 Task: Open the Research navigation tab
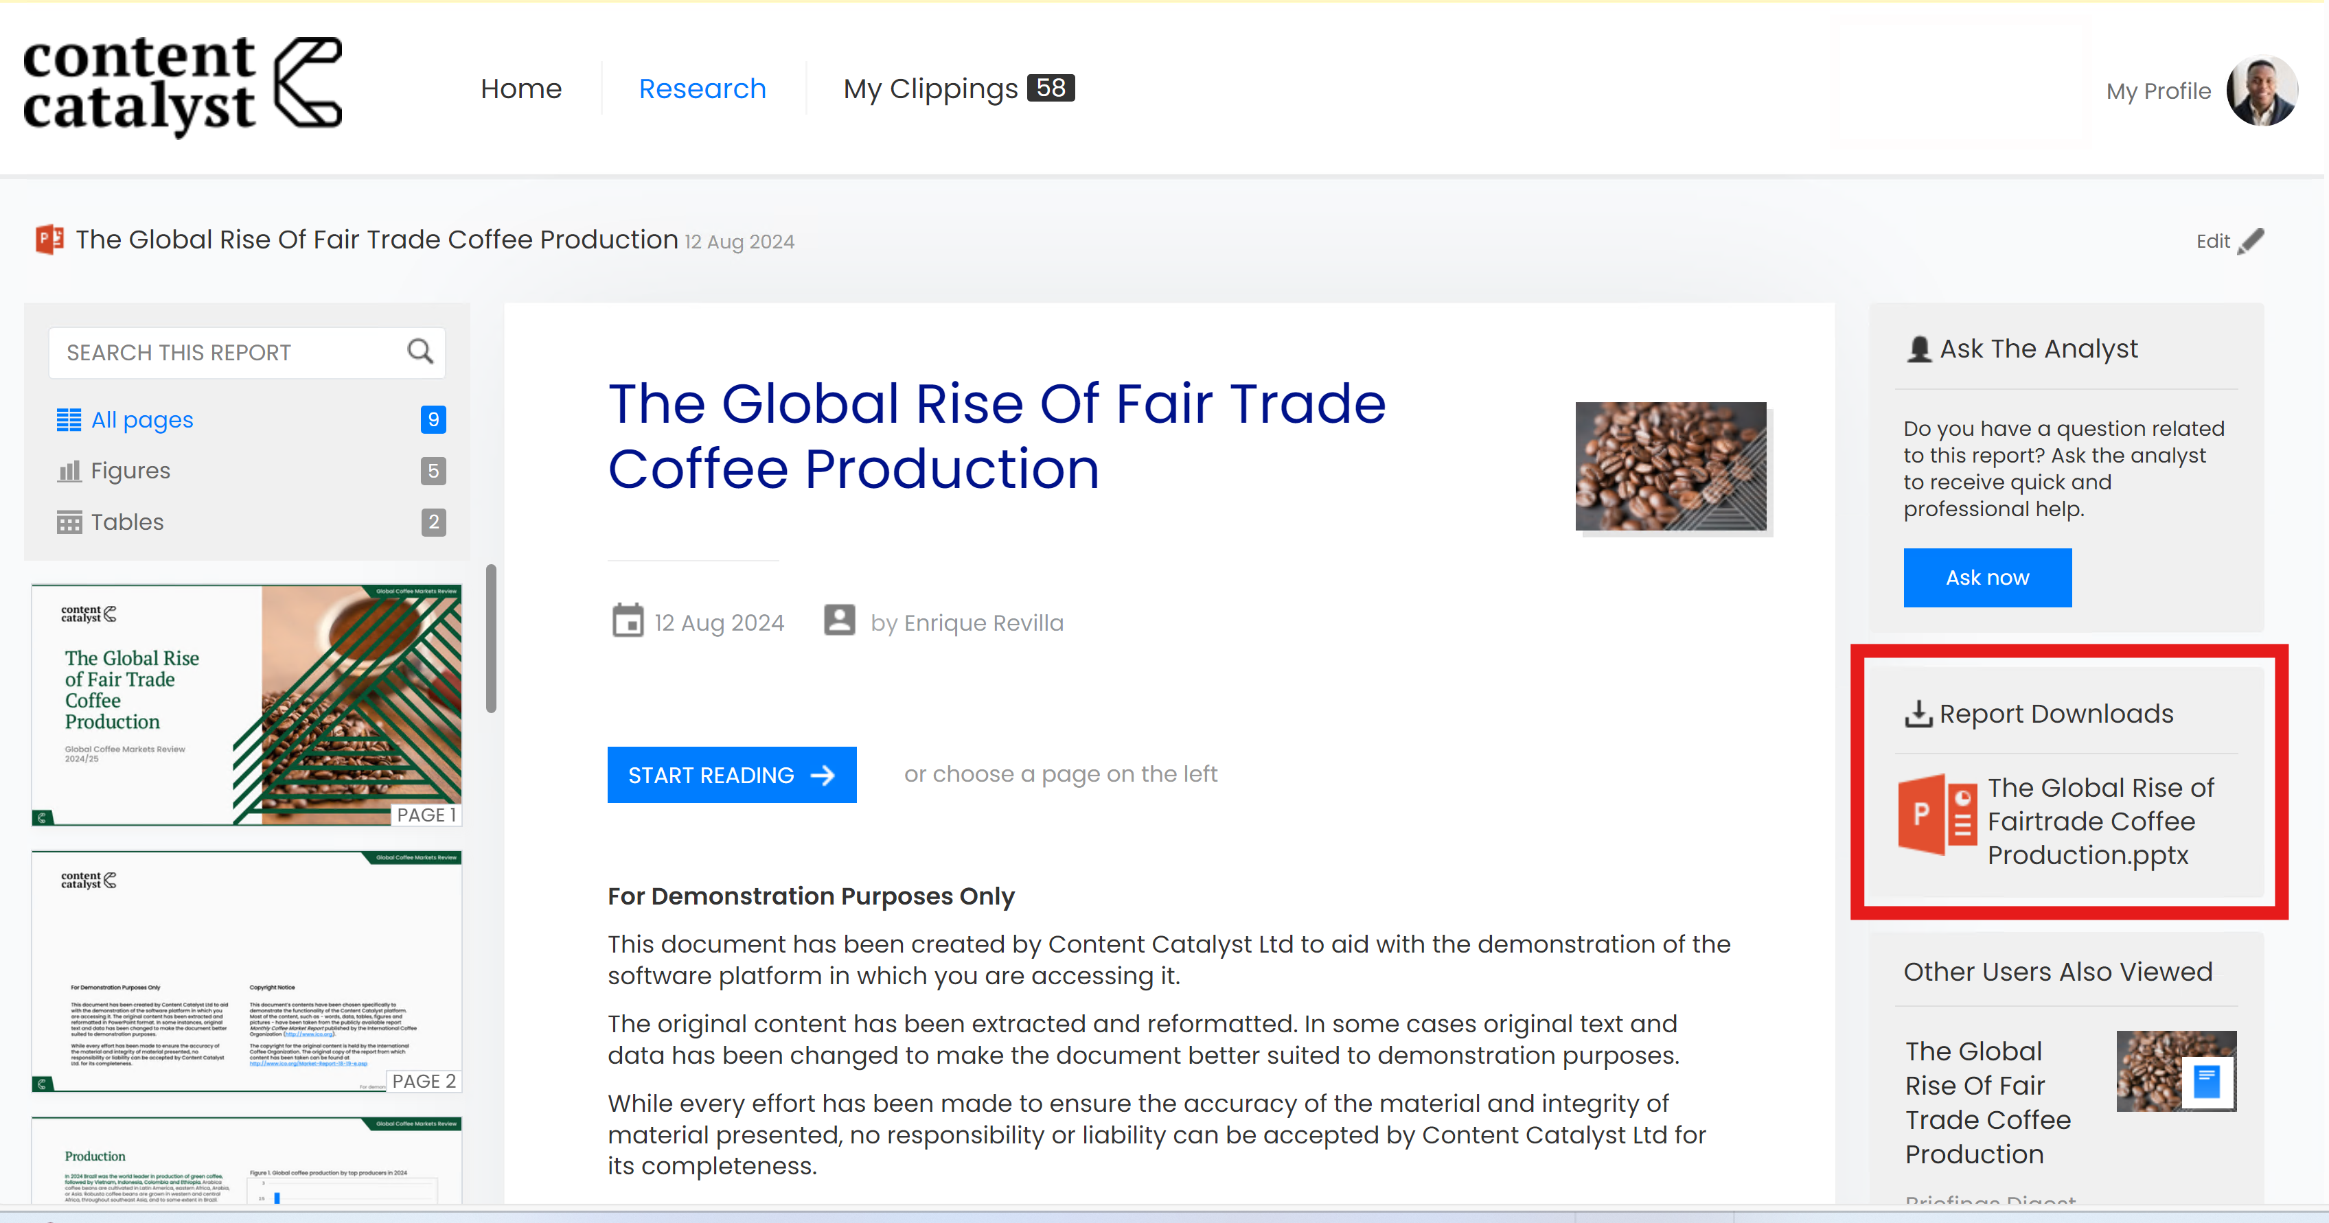[x=702, y=89]
